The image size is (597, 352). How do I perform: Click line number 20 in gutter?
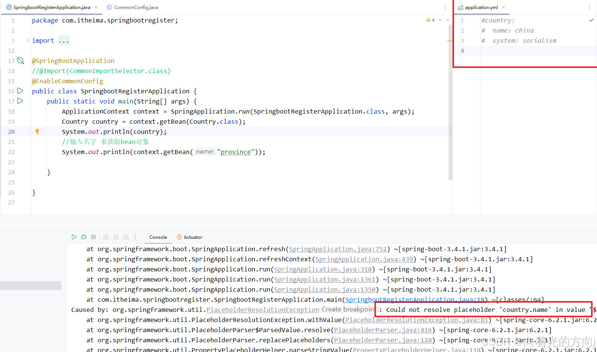tap(11, 132)
